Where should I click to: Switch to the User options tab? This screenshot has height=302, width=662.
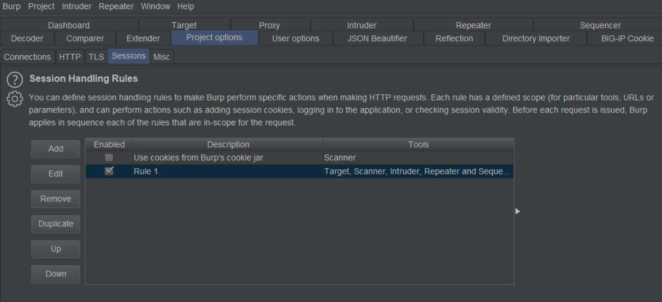[x=295, y=39]
